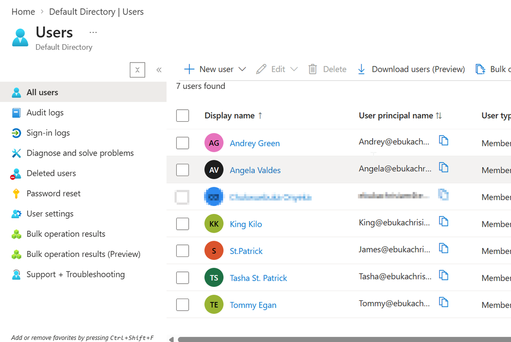Click the scrollbar left arrow
The image size is (511, 342).
pyautogui.click(x=171, y=339)
